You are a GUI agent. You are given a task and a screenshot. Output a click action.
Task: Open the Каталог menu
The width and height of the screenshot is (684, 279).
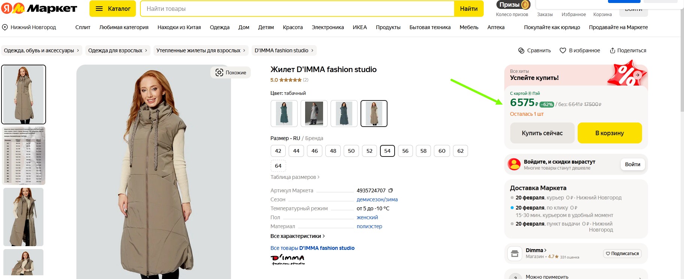(113, 9)
